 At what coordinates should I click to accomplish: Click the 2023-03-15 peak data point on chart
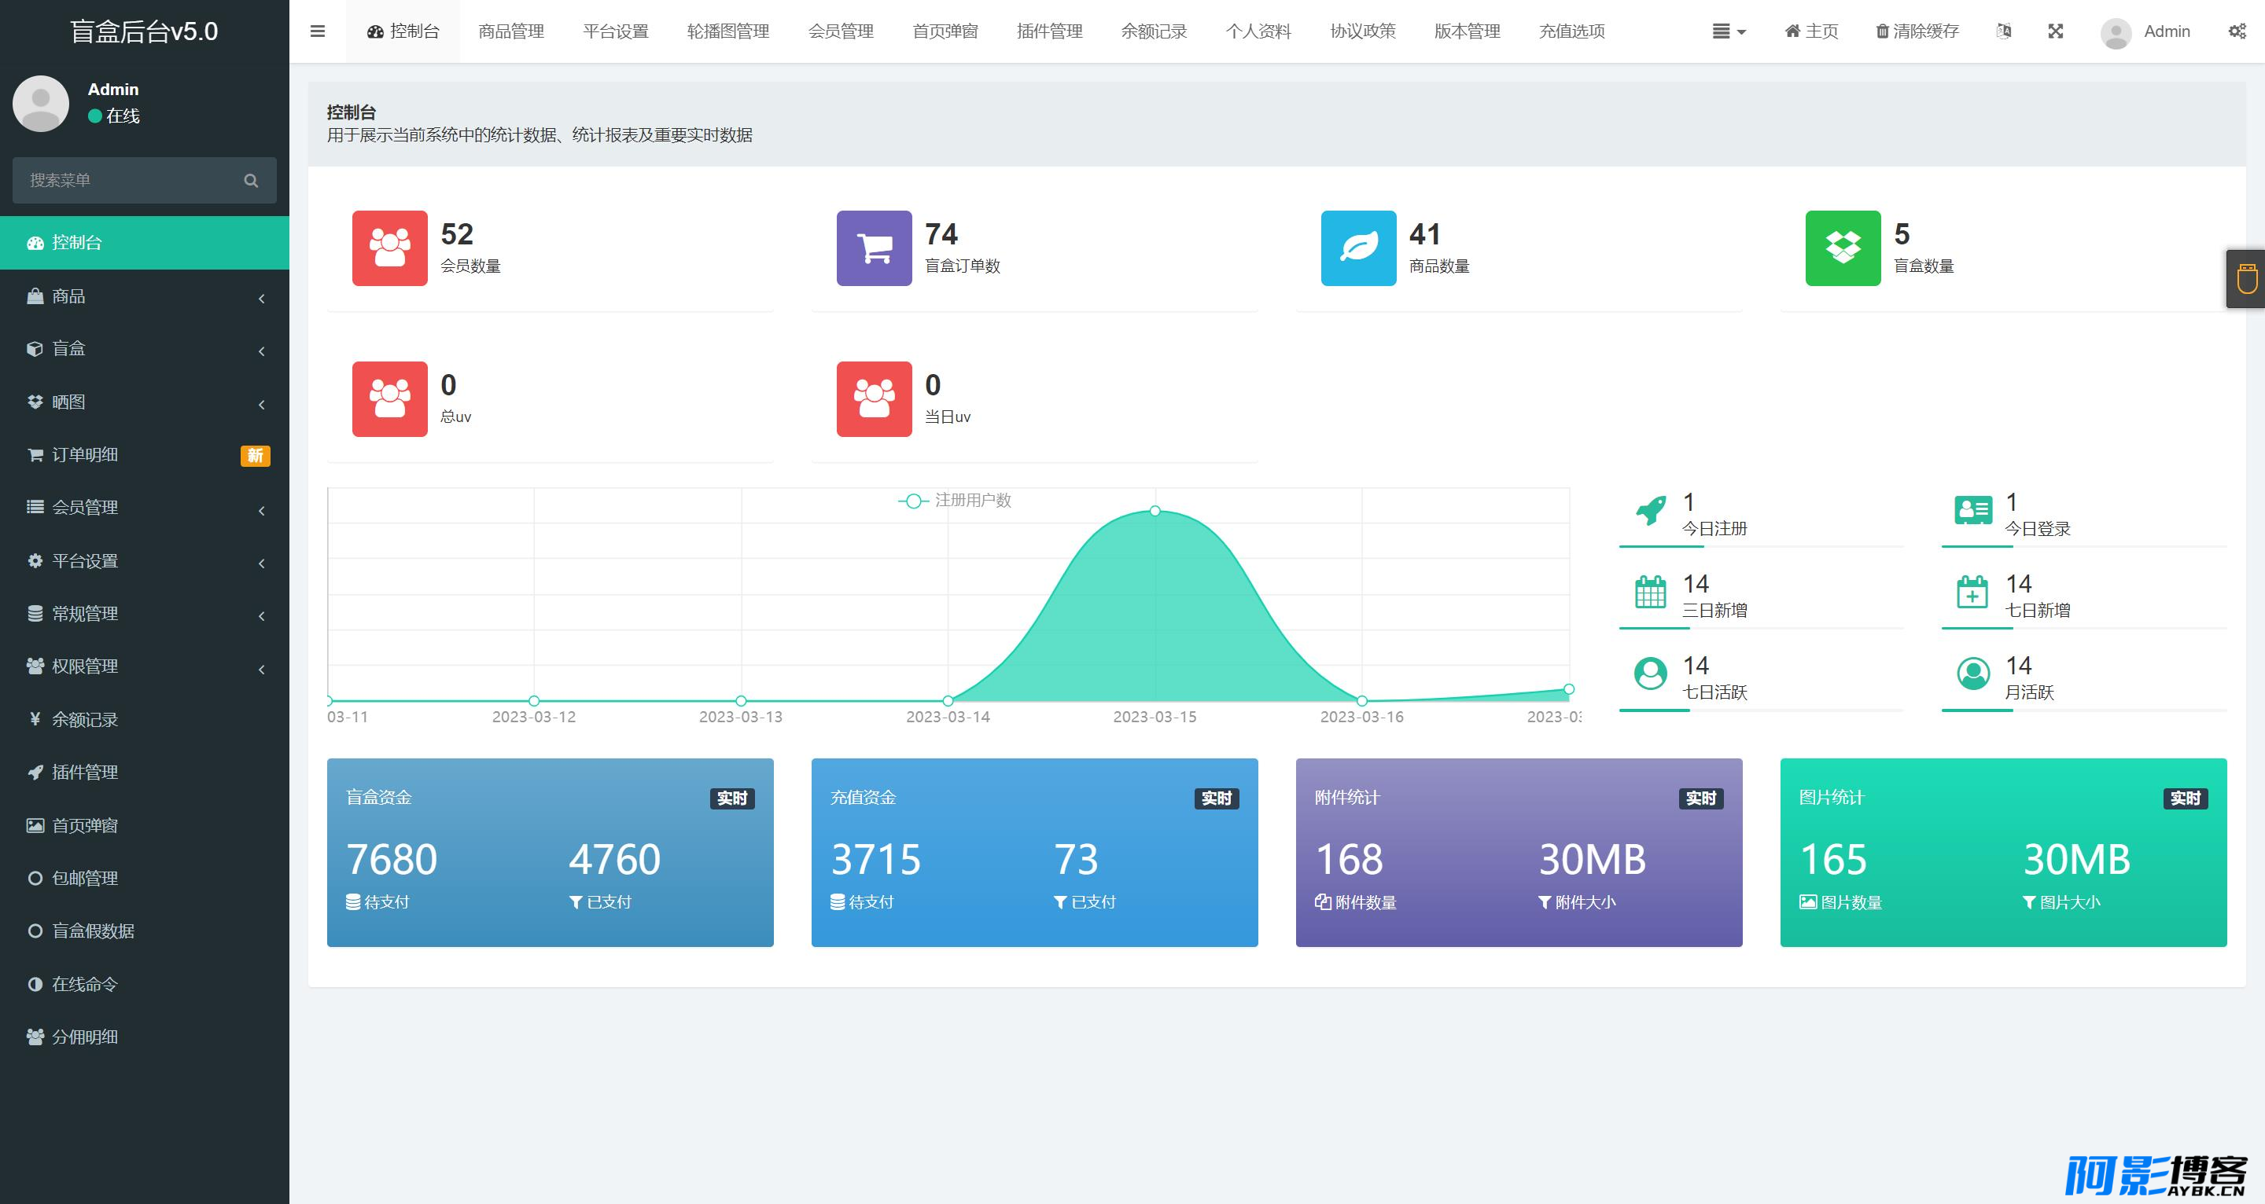[x=1155, y=511]
